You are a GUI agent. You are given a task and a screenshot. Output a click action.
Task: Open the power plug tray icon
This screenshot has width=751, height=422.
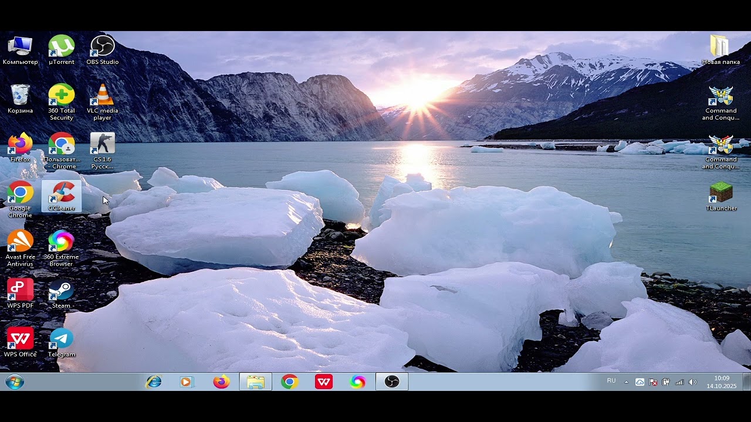[x=666, y=382]
